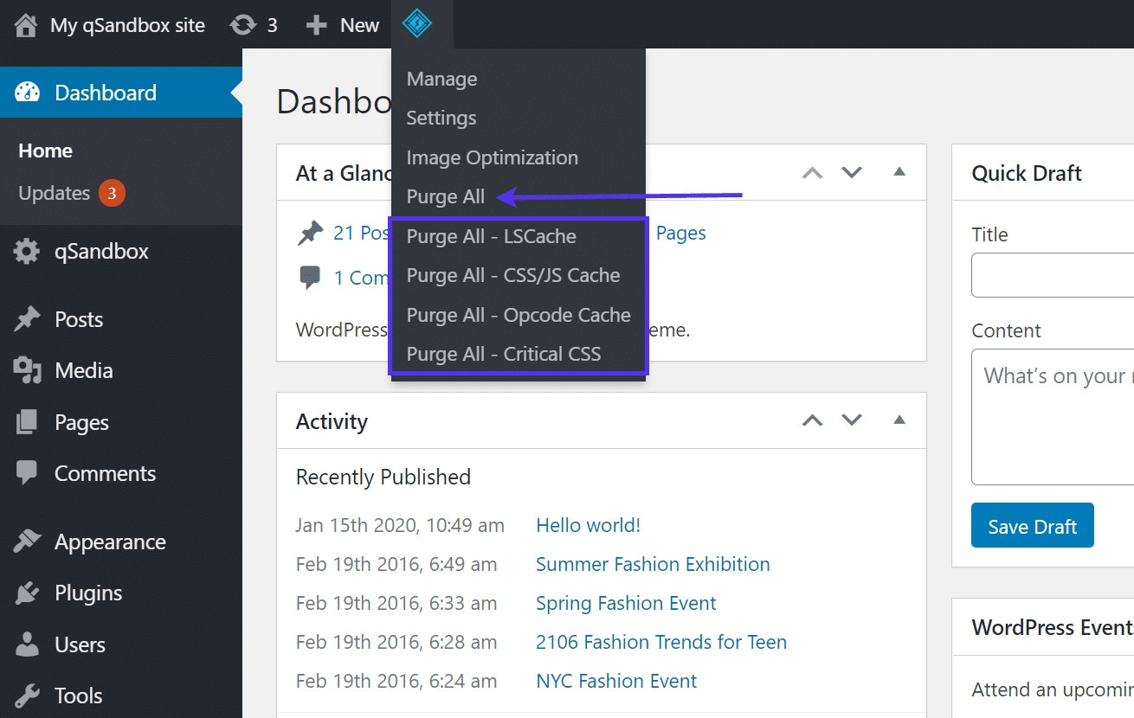Select Image Optimization from the LiteSpeed menu
This screenshot has height=718, width=1134.
pos(492,157)
